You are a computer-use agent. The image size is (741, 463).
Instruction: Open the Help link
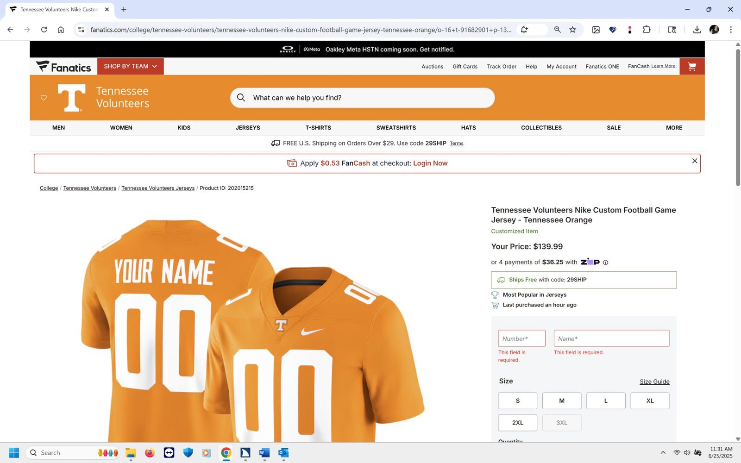coord(531,67)
